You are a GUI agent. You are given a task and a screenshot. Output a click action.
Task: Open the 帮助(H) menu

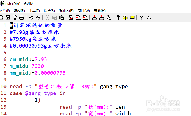[100, 11]
